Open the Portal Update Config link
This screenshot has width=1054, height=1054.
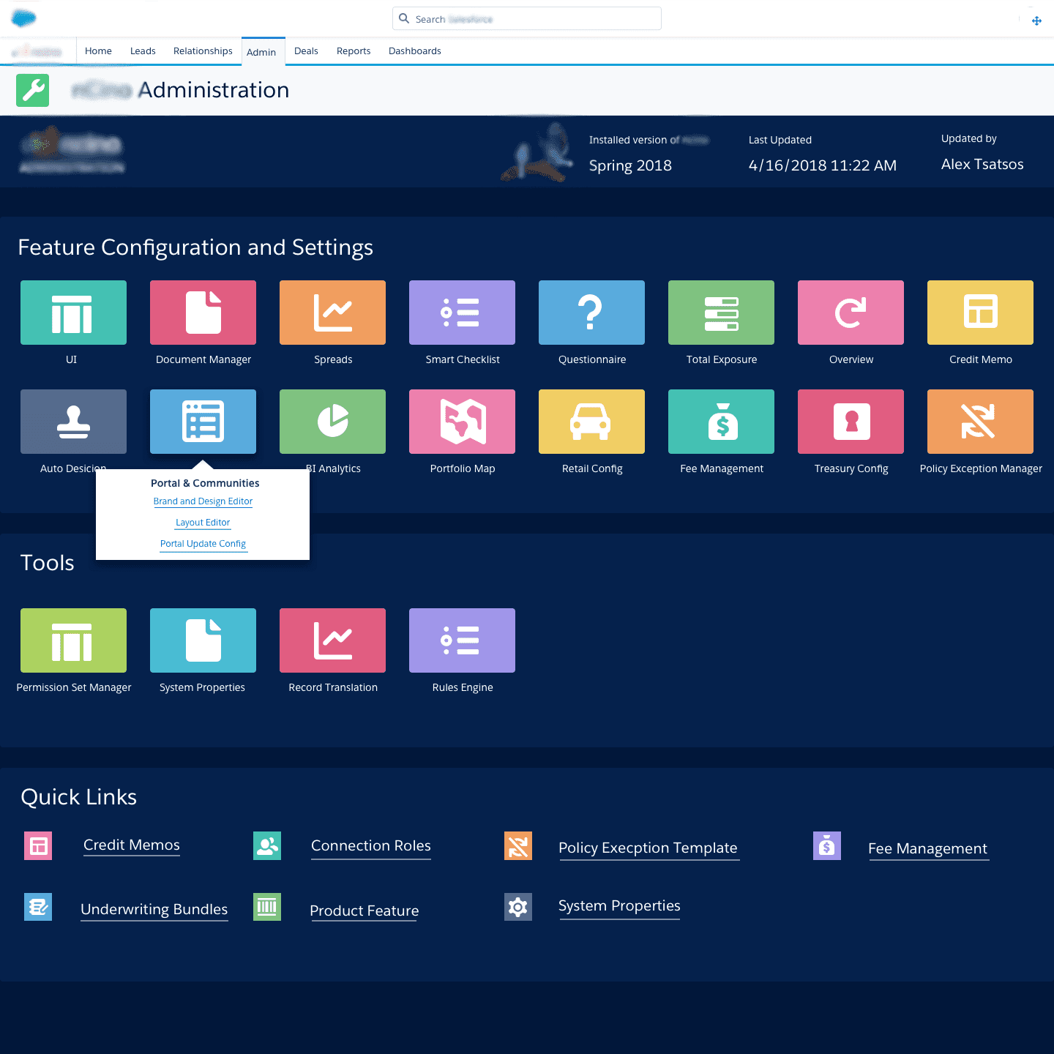(203, 544)
